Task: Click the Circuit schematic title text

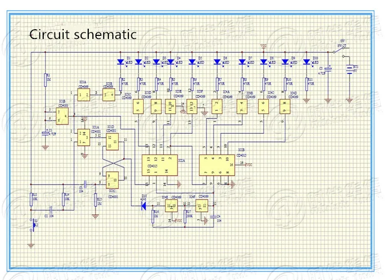Action: click(83, 34)
